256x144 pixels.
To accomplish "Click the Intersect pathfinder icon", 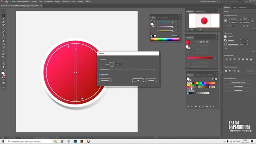I will pos(234,71).
